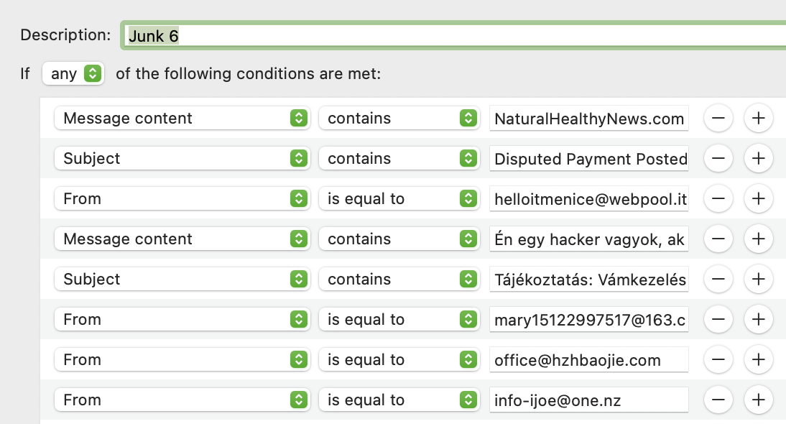The height and width of the screenshot is (424, 786).
Task: Add condition after mary15122997517 row
Action: pos(759,320)
